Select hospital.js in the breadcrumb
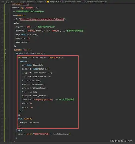 tap(54, 2)
